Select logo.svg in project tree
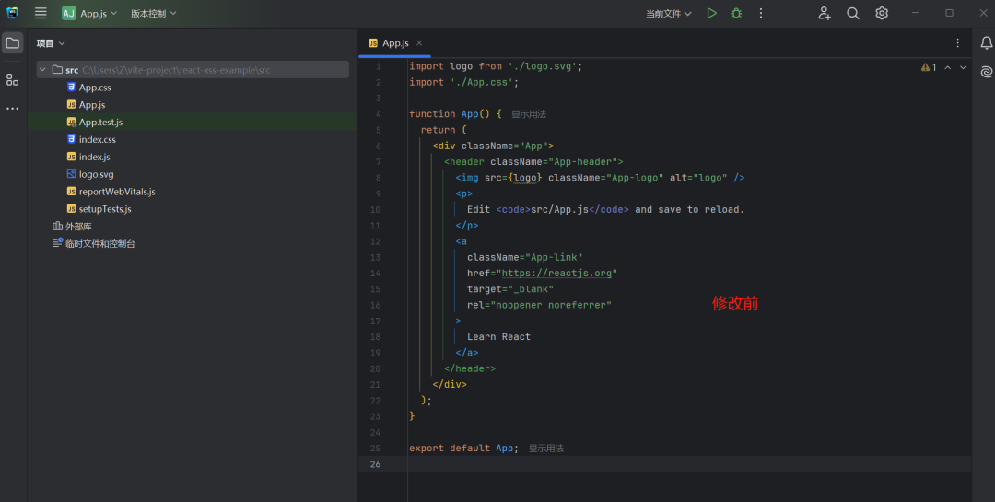 pos(97,174)
